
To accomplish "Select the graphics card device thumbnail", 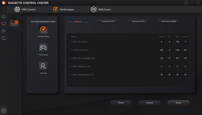I will pos(15,22).
